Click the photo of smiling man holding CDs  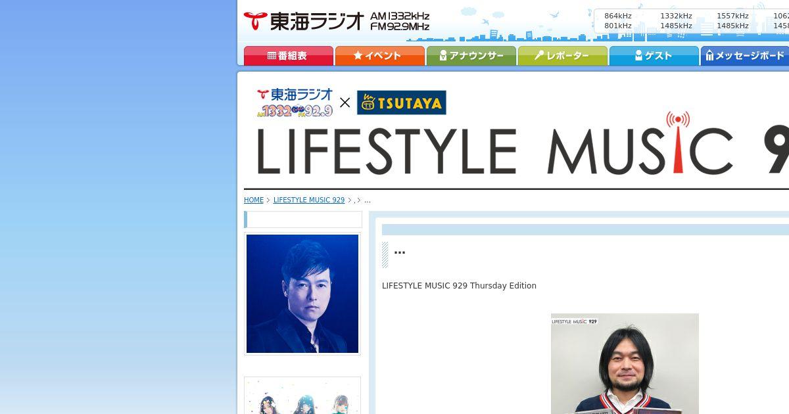pyautogui.click(x=625, y=363)
